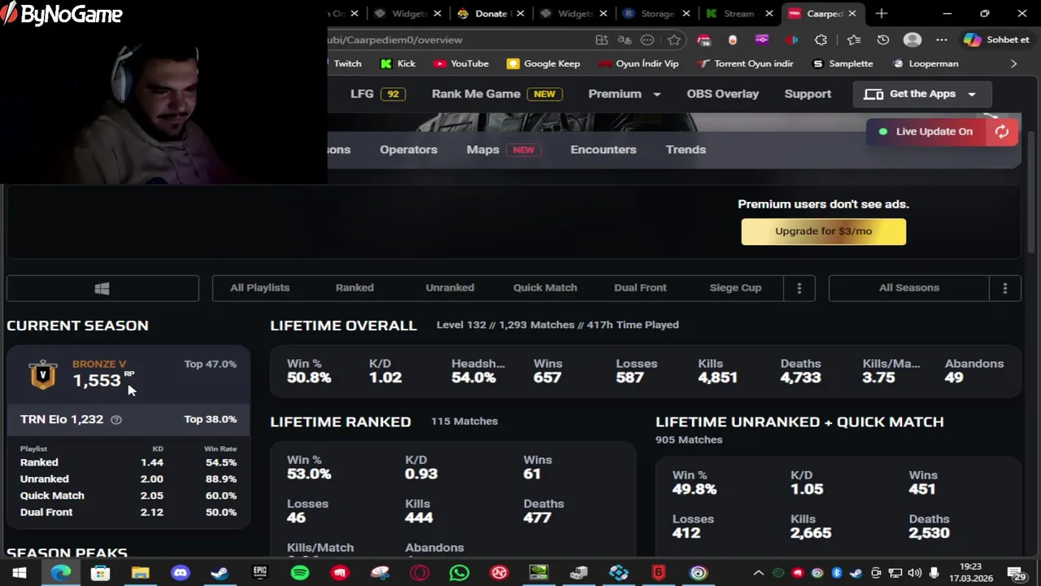
Task: Open Microsoft Store from the taskbar
Action: 100,573
